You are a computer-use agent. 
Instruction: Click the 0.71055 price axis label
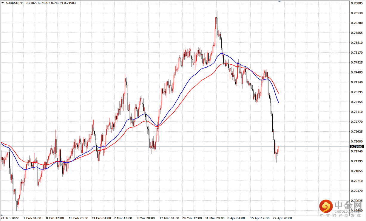click(357, 171)
